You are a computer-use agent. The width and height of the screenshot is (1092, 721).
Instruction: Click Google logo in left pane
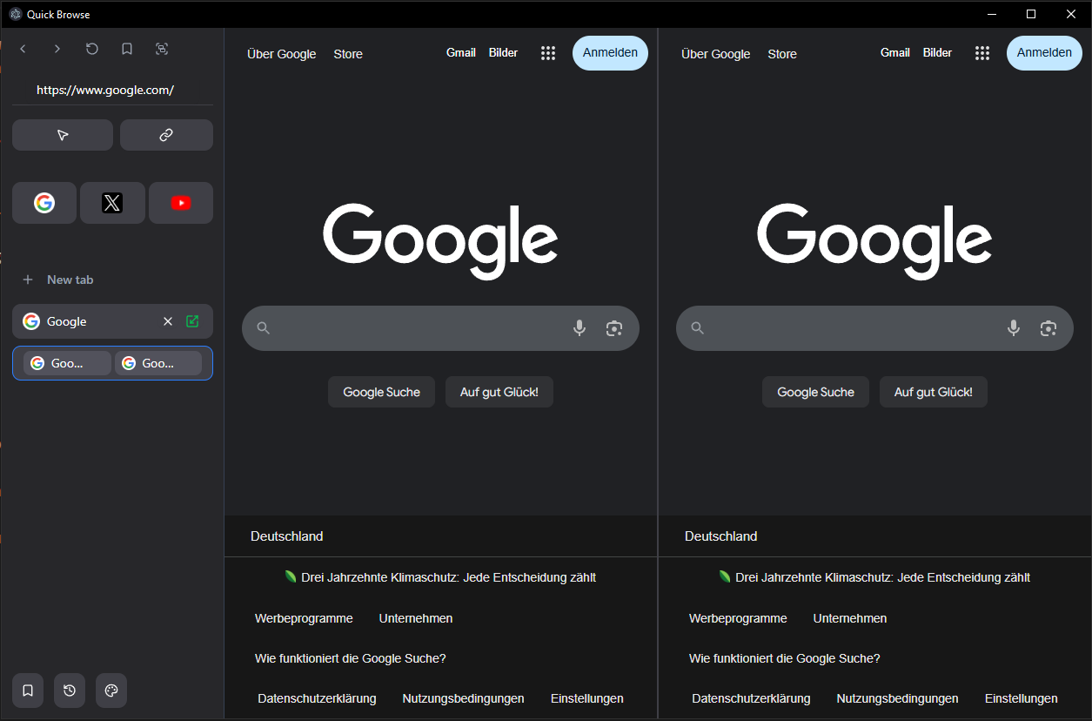440,241
